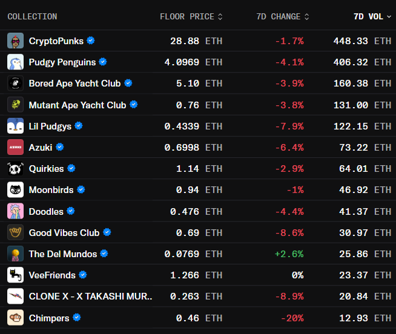The height and width of the screenshot is (334, 396).
Task: Click the Good Vibes Club hand icon
Action: tap(15, 232)
